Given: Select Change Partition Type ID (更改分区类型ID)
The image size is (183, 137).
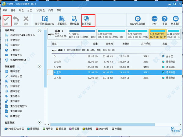Looking at the screenshot, I should [16, 106].
